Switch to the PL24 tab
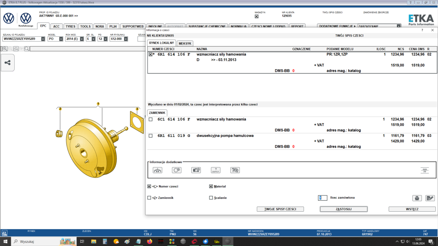 pyautogui.click(x=113, y=26)
